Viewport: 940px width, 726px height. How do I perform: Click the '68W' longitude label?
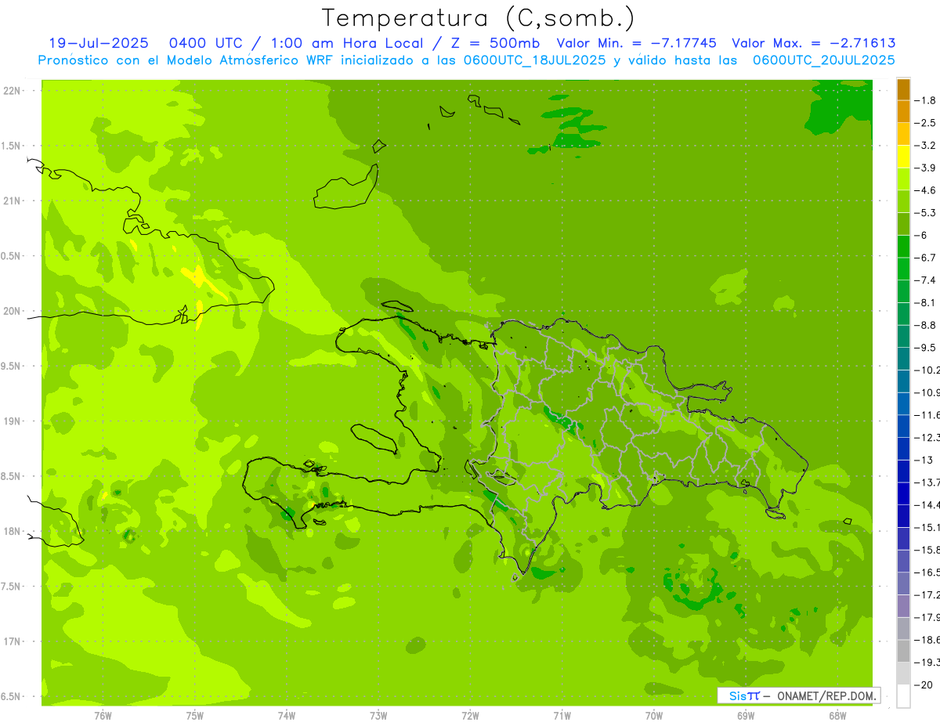(x=837, y=715)
